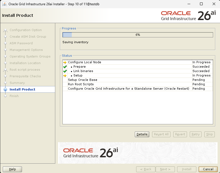Cancel the installation
Screen dimensions: 220x173
208,169
